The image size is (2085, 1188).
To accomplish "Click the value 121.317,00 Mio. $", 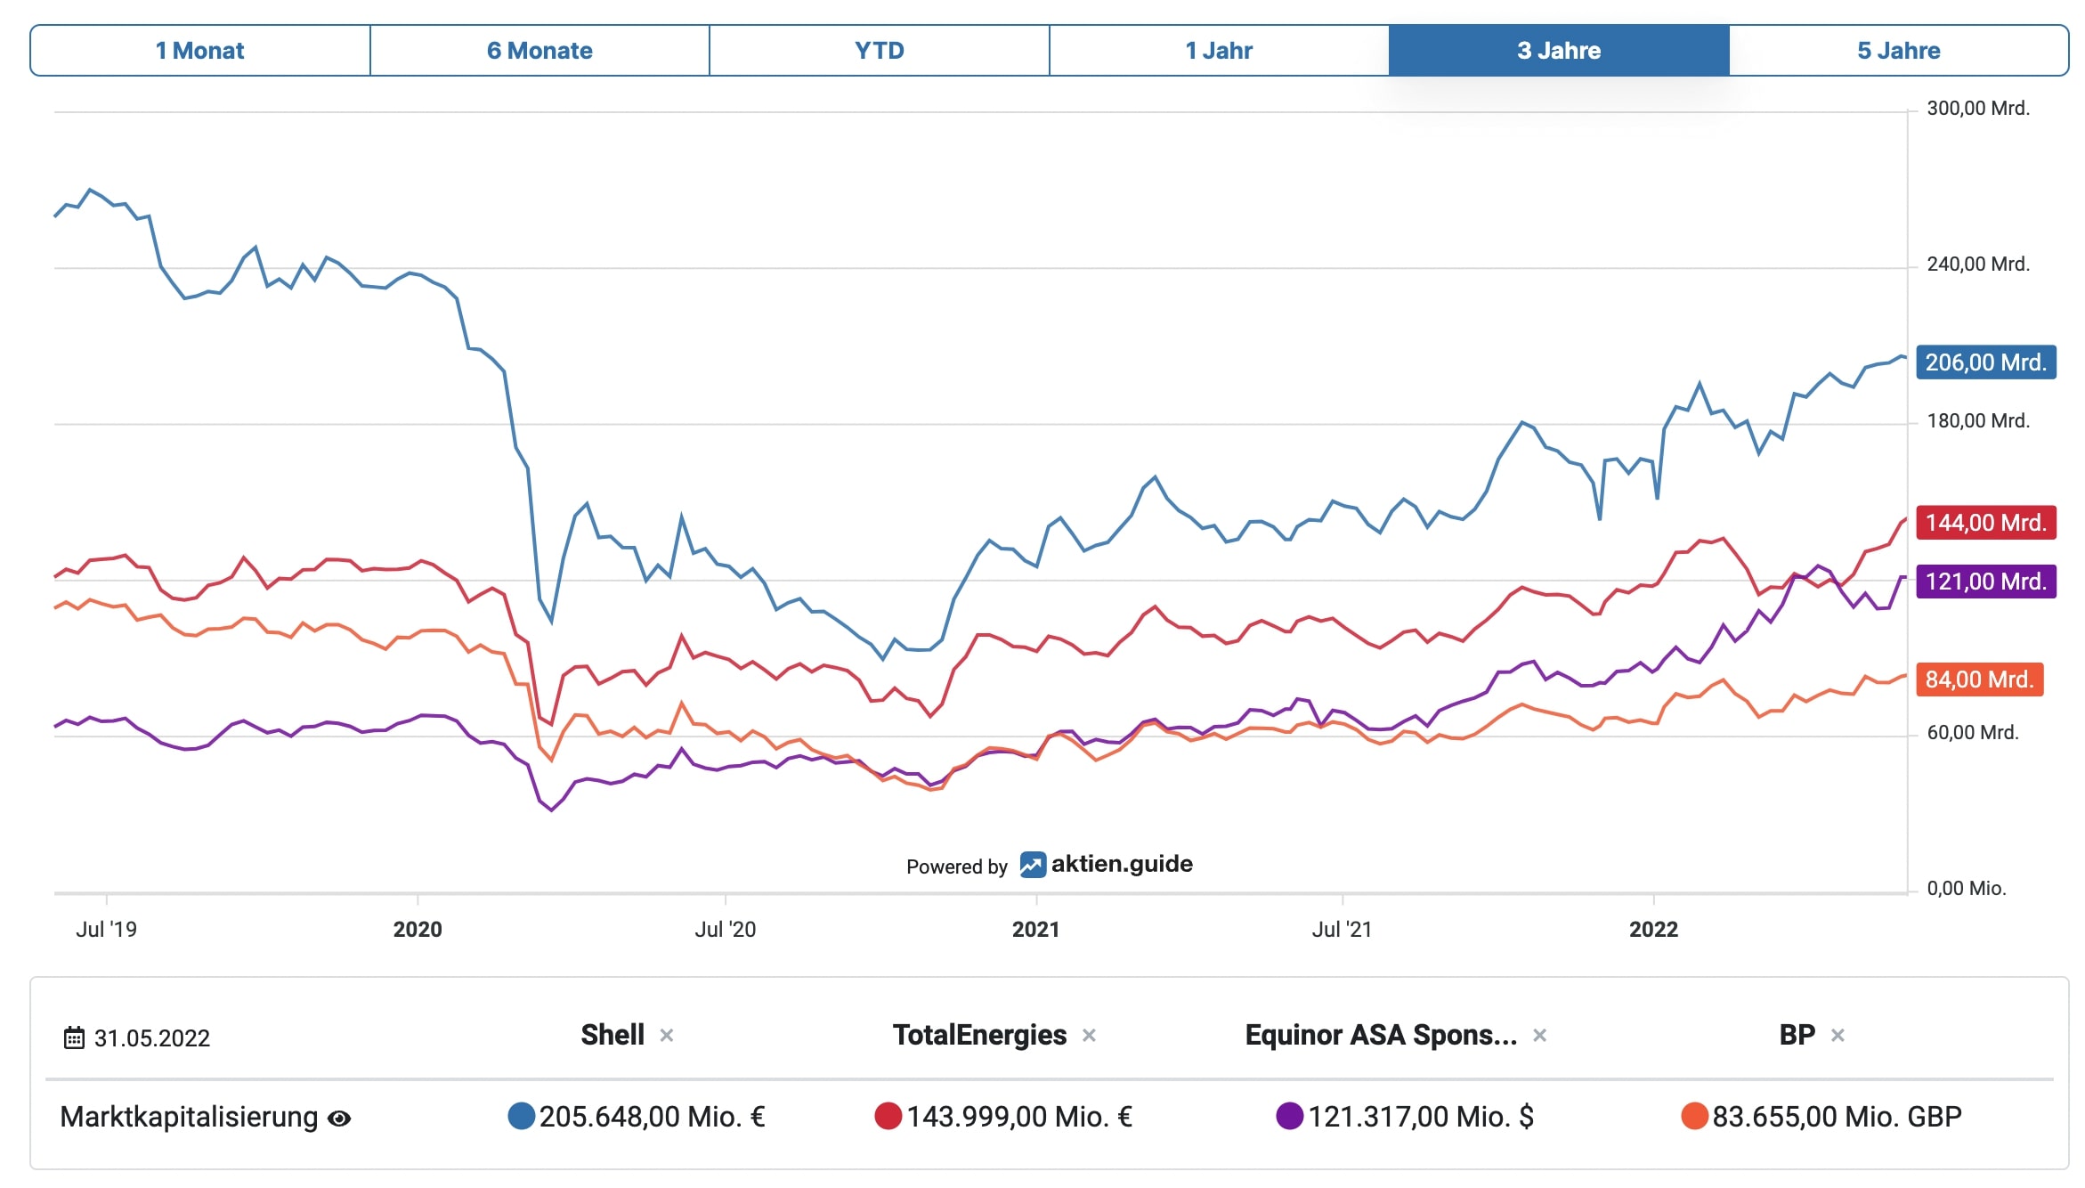I will (1421, 1117).
